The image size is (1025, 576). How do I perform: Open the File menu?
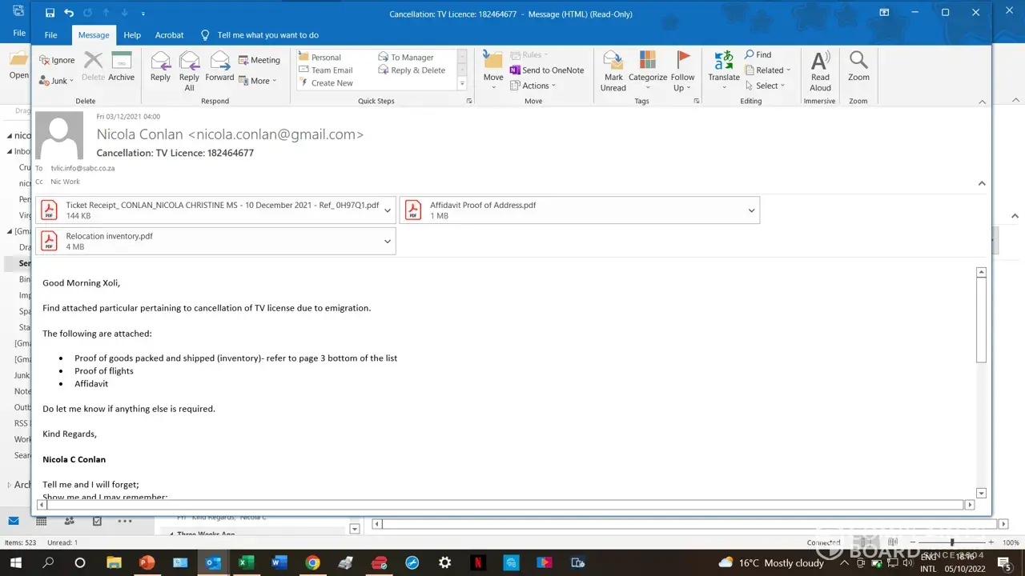(50, 35)
